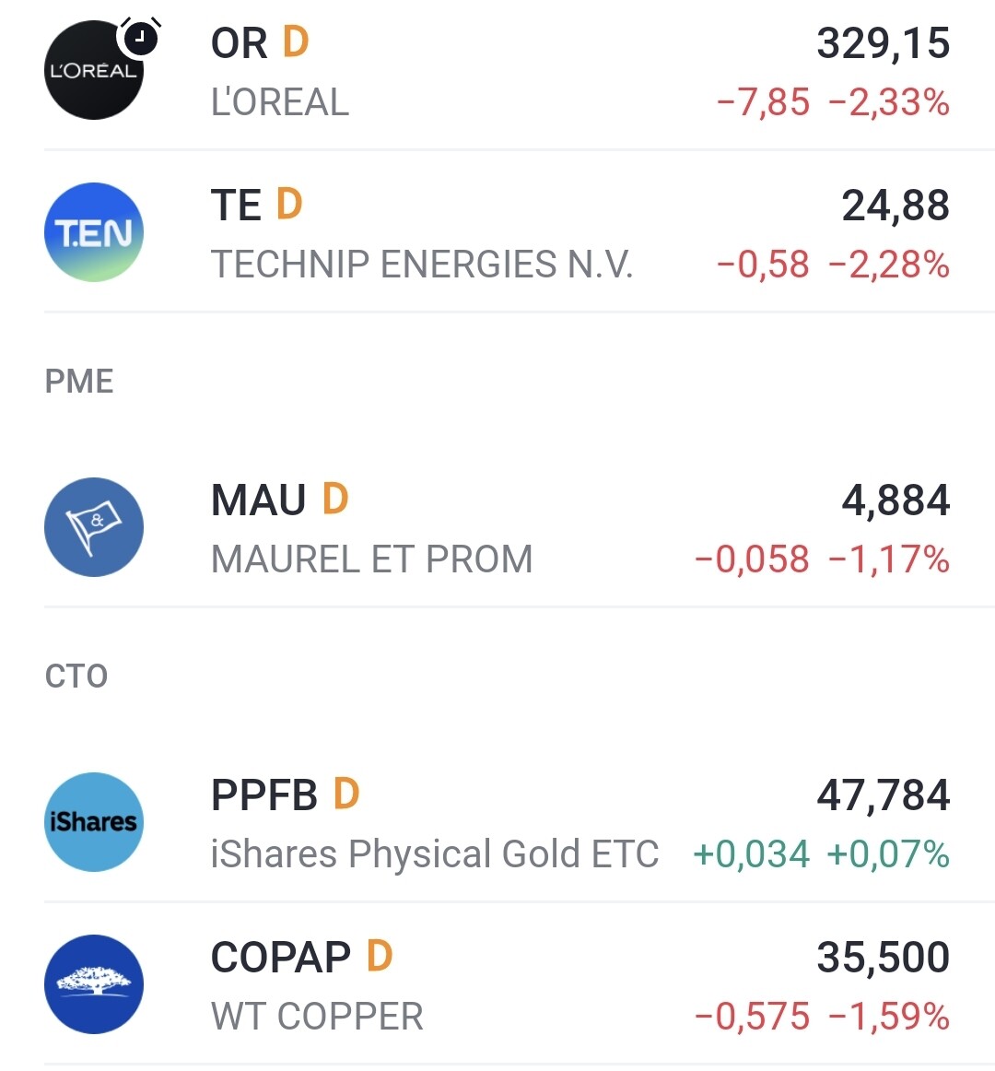Open the TECHNIP ENERGIES N.V. name
This screenshot has width=995, height=1071.
(x=422, y=265)
